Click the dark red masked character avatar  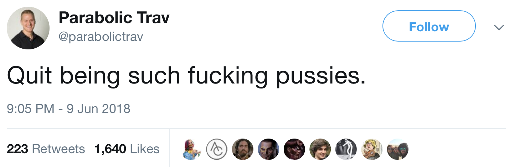tap(294, 149)
